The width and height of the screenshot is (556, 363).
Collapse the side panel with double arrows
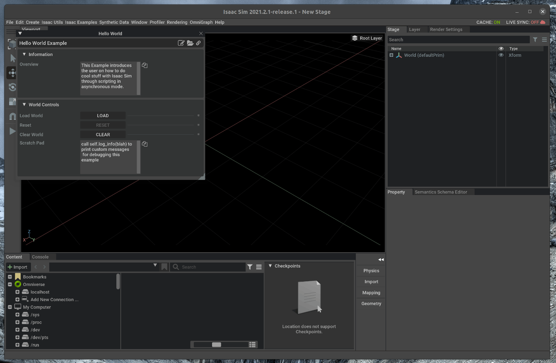381,259
